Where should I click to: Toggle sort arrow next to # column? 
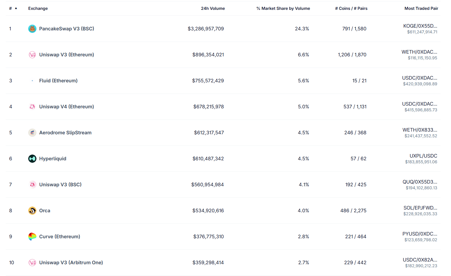coord(16,8)
